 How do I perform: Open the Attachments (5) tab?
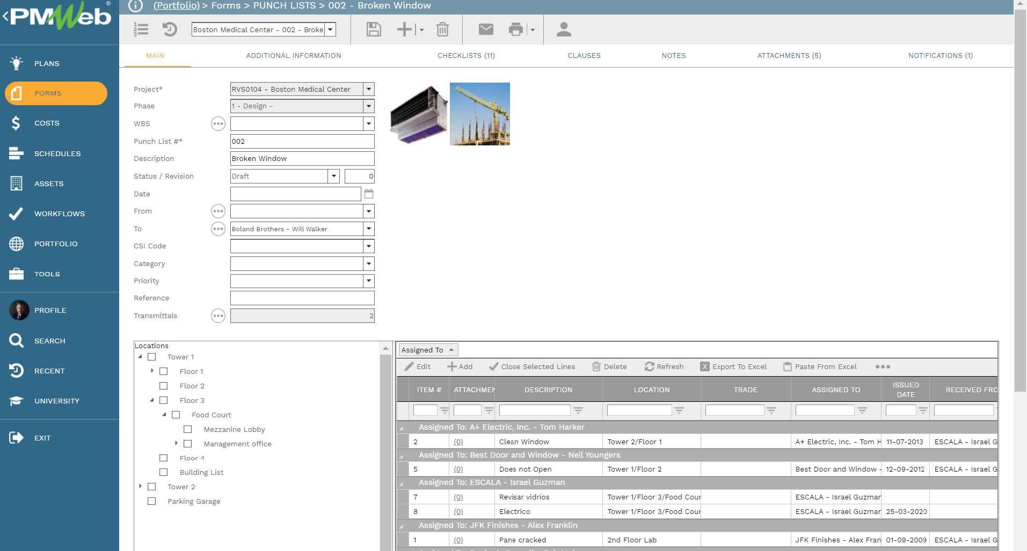click(789, 56)
